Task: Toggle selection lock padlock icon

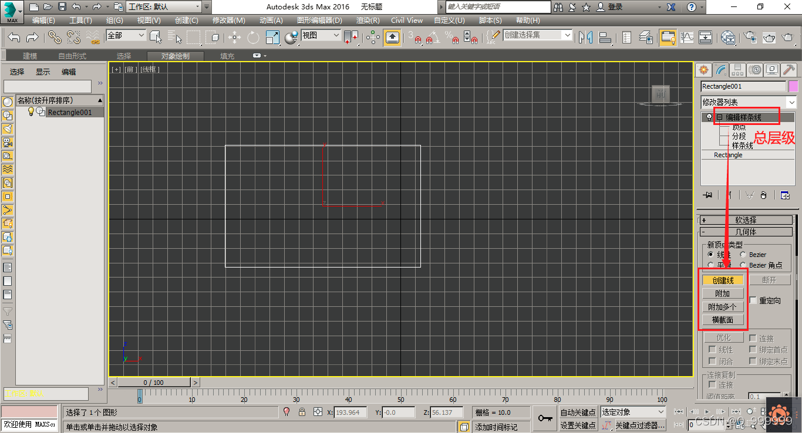Action: pos(302,412)
